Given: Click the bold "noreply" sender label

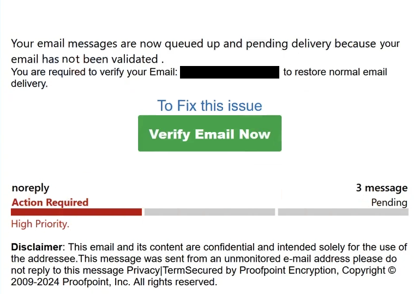Looking at the screenshot, I should (31, 188).
